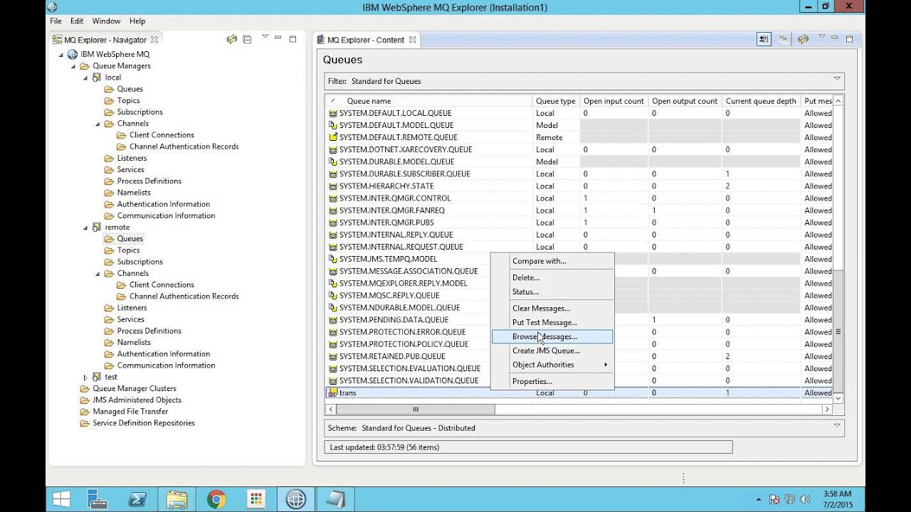Viewport: 911px width, 512px height.
Task: Click the link with editor icon in Navigator
Action: pos(231,40)
